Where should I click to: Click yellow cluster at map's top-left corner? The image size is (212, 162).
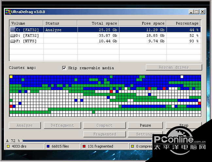[x=11, y=77]
